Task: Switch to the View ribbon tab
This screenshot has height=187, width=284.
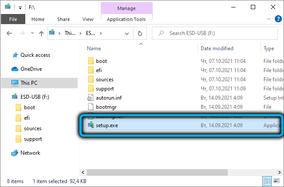Action: (88, 19)
